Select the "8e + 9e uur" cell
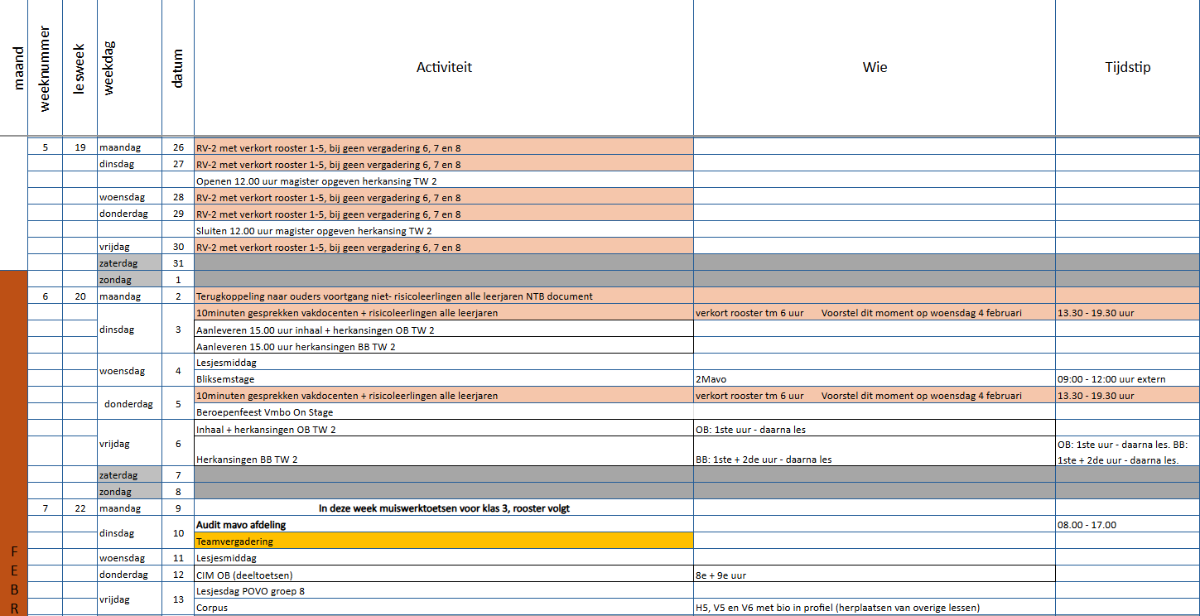 coord(875,575)
